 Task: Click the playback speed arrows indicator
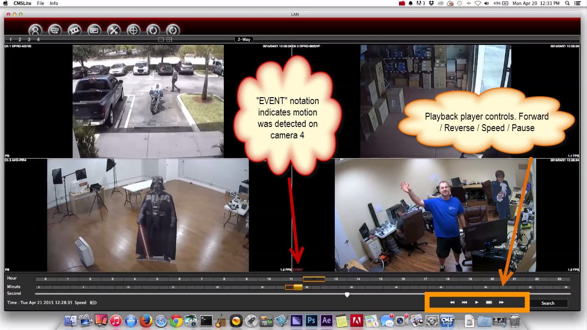pyautogui.click(x=93, y=302)
